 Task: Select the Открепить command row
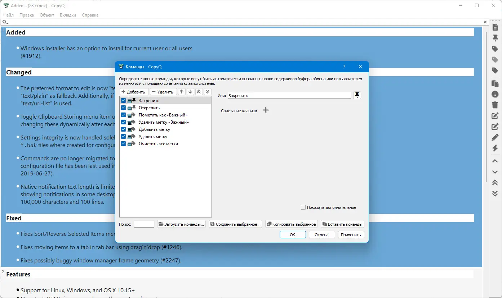pos(165,108)
